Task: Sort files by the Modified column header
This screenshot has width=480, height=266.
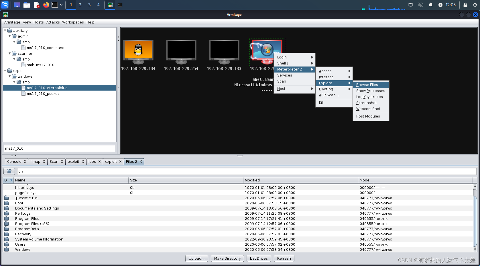Action: click(301, 180)
